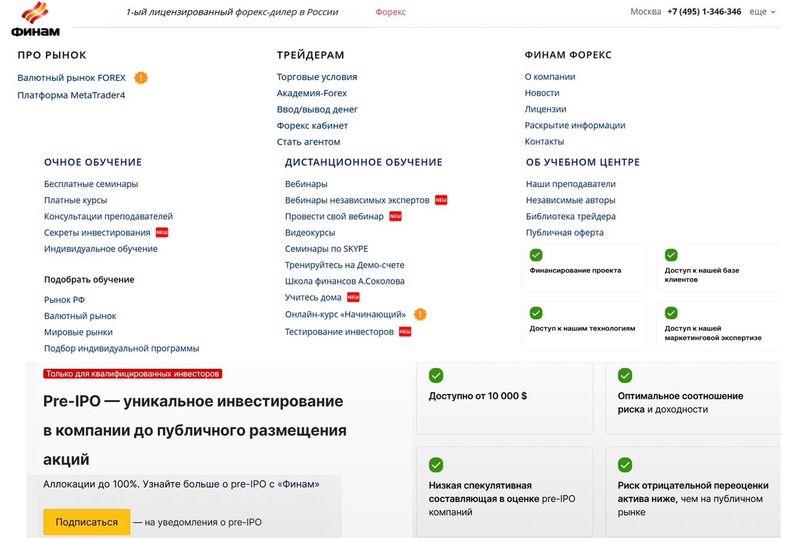Click NEW badge beside Вебинары независимых экспертов

tap(441, 200)
